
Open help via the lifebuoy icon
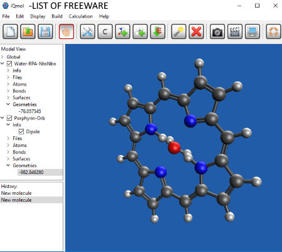[273, 31]
